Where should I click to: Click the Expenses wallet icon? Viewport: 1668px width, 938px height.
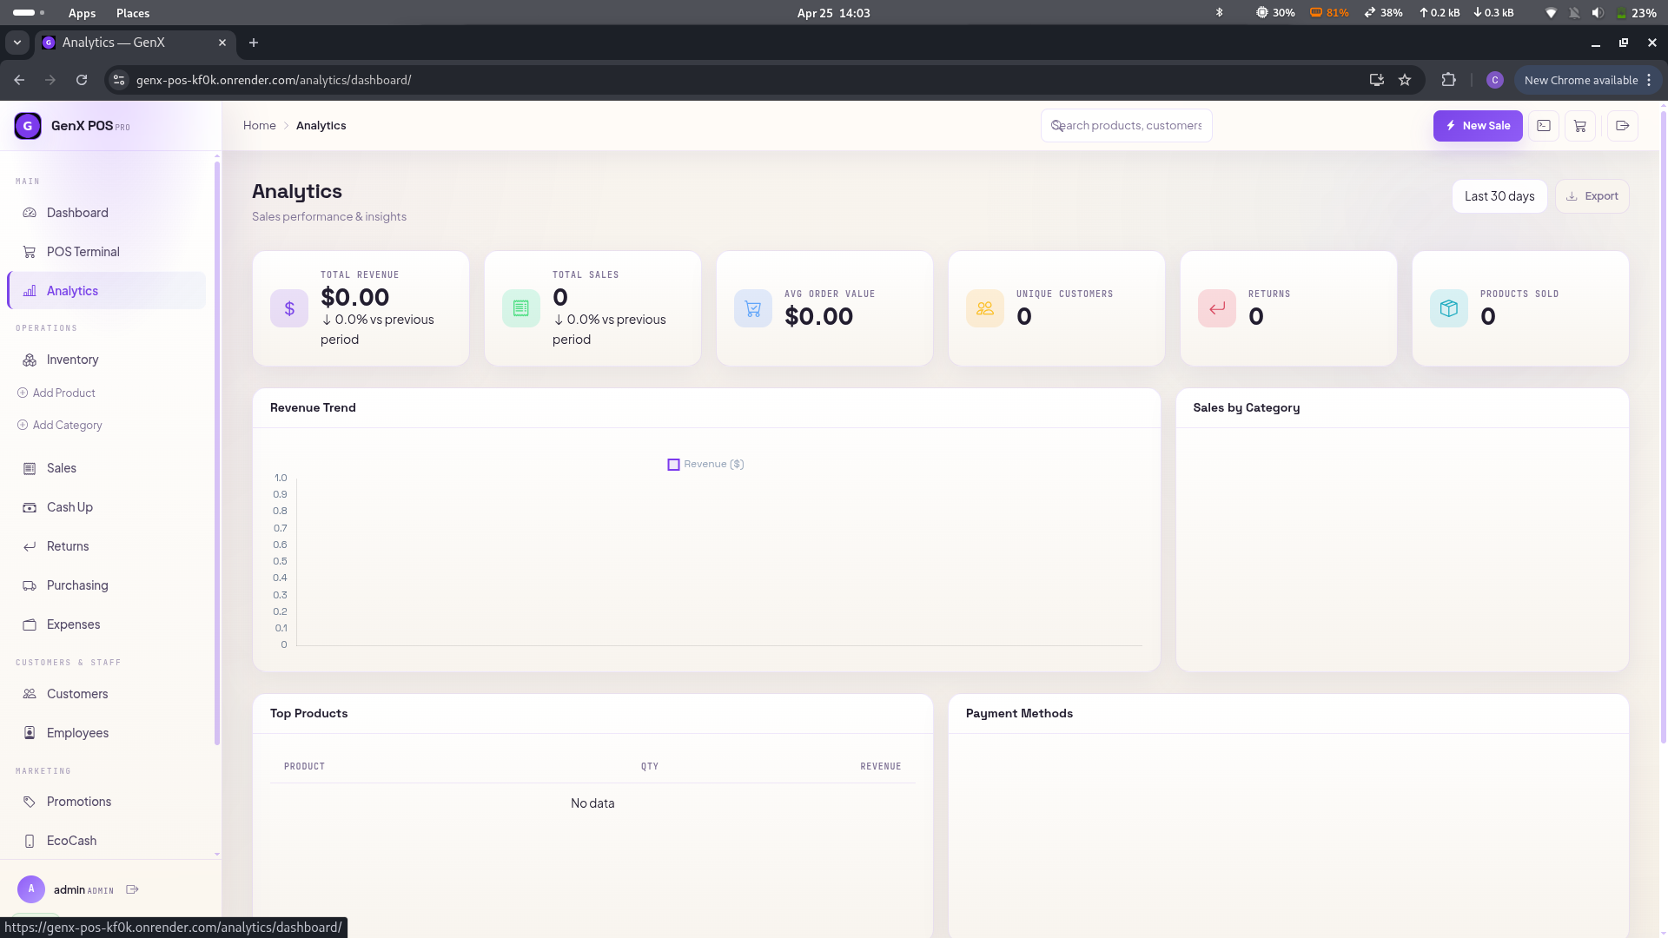30,624
